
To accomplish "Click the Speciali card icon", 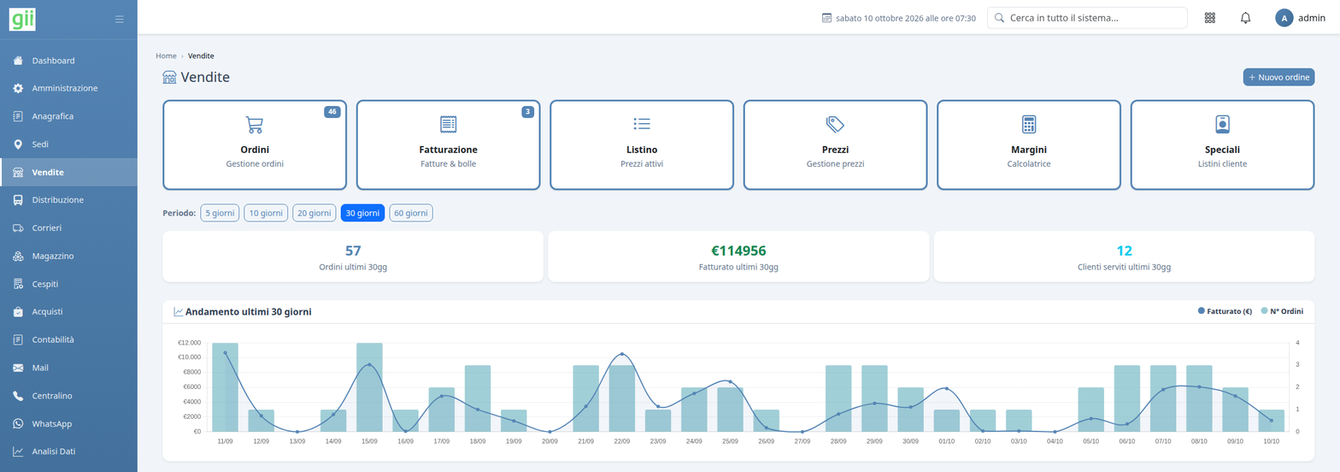I will [x=1223, y=124].
